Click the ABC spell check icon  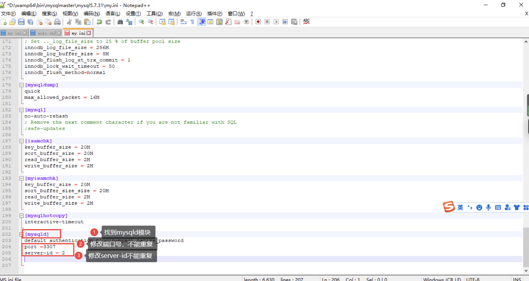306,22
